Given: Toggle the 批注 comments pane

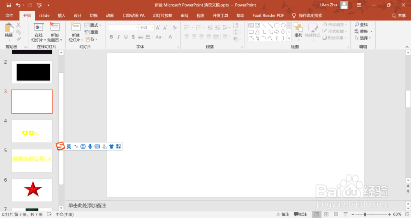Looking at the screenshot, I should (300, 214).
